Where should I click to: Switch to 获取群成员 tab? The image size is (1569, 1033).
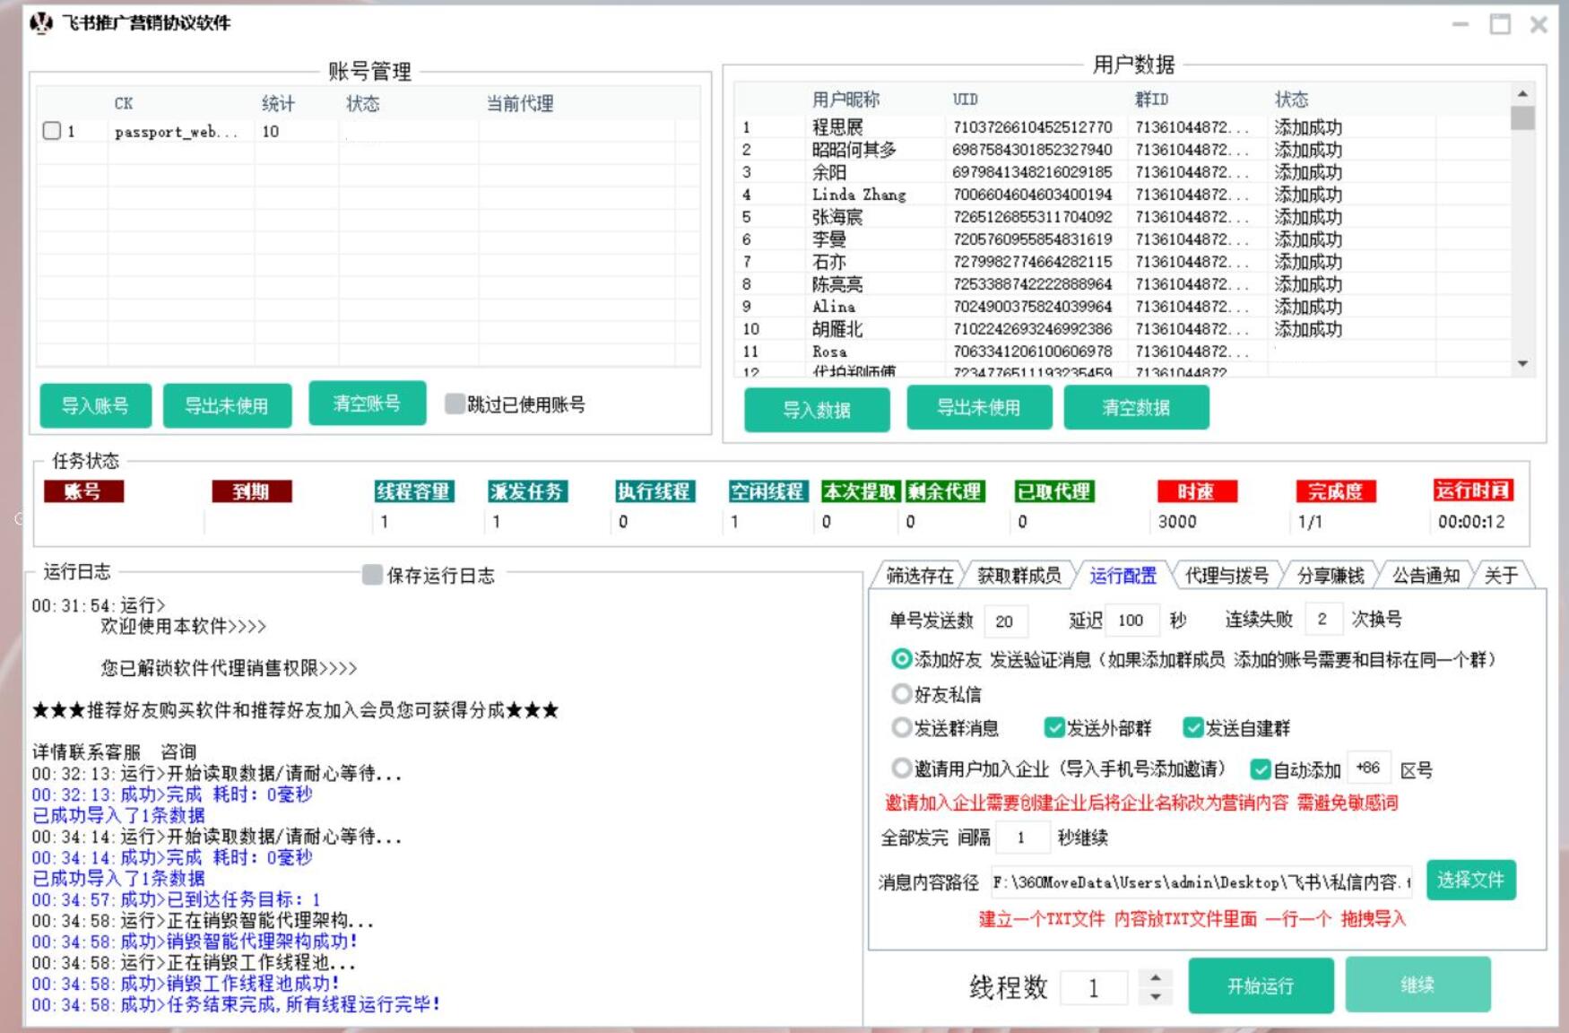(1019, 575)
